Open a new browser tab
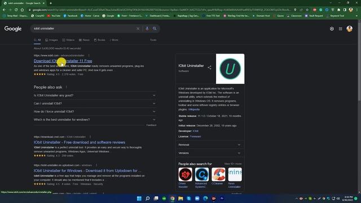 click(51, 3)
